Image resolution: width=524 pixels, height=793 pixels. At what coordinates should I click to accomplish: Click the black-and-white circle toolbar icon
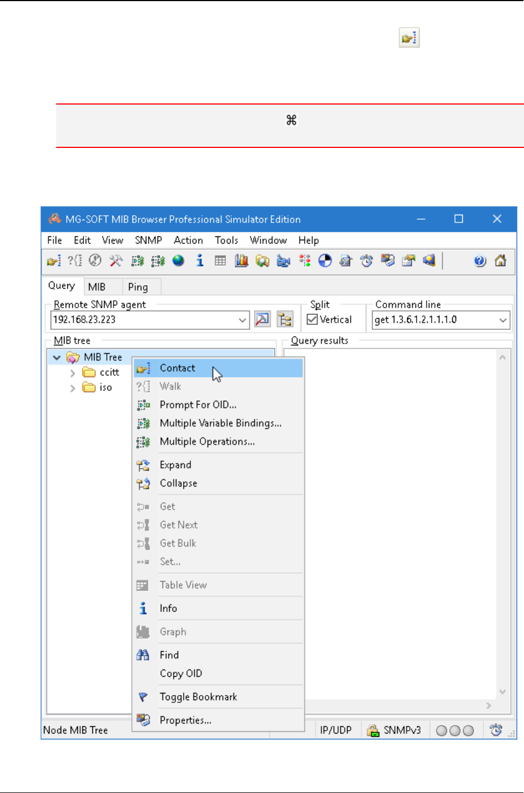(325, 261)
